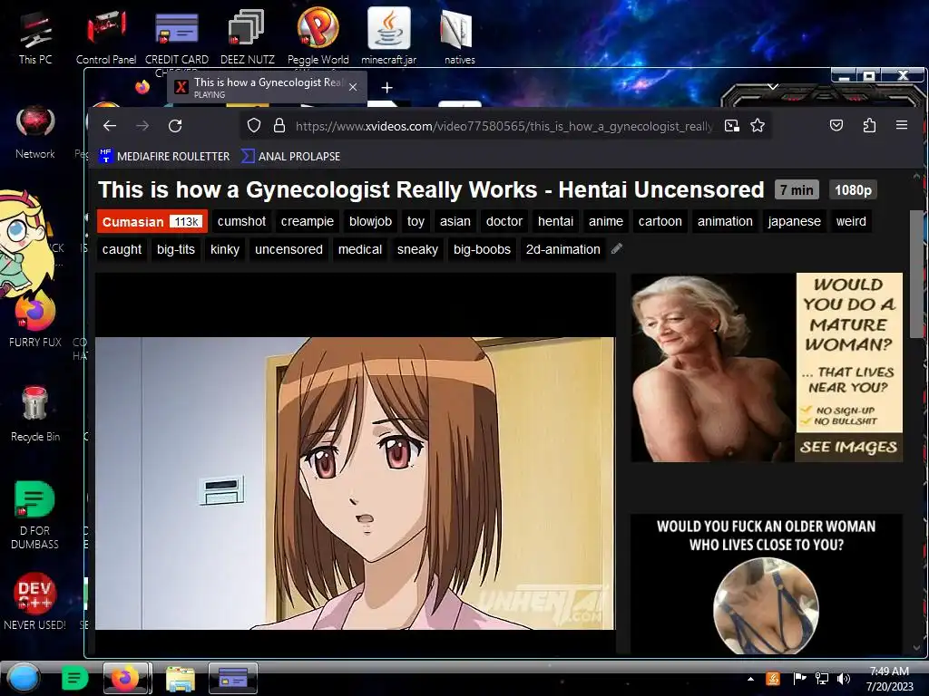Image resolution: width=929 pixels, height=696 pixels.
Task: Reload the current page
Action: 175,125
